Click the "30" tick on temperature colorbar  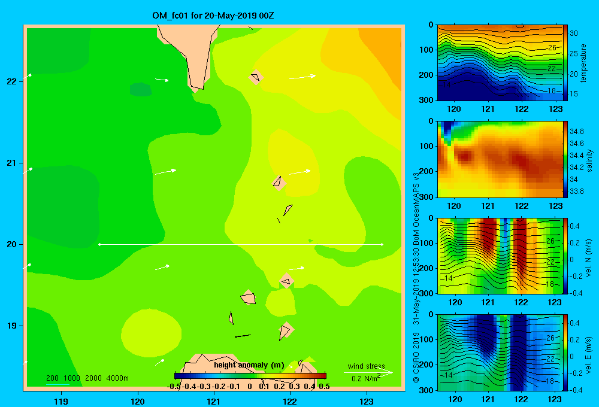574,33
